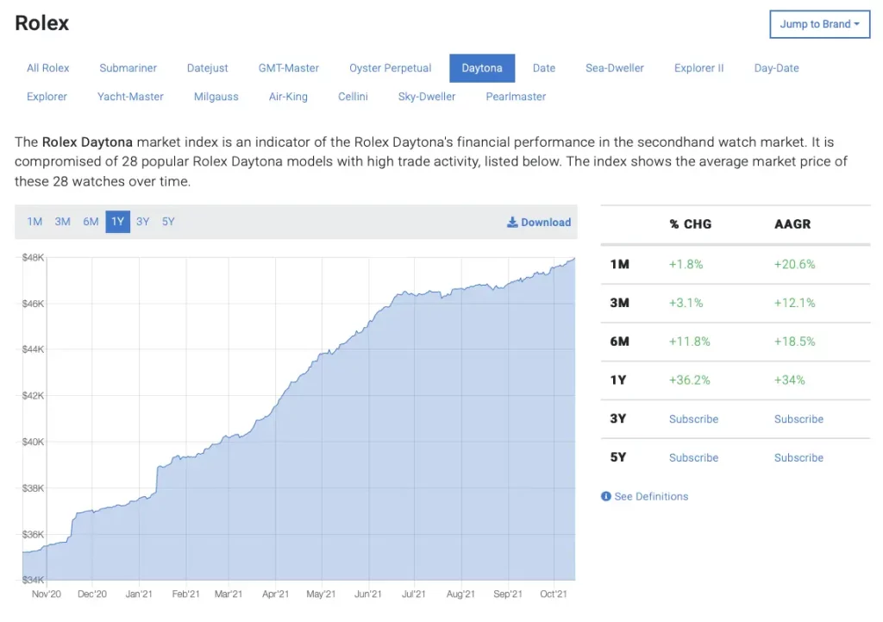The width and height of the screenshot is (883, 622).
Task: Click the Rolex page heading
Action: (x=41, y=23)
